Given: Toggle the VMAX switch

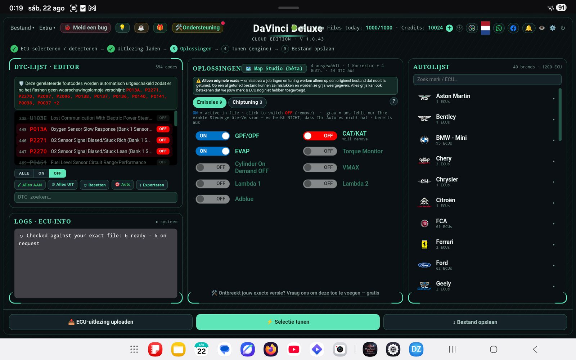Looking at the screenshot, I should pyautogui.click(x=320, y=167).
